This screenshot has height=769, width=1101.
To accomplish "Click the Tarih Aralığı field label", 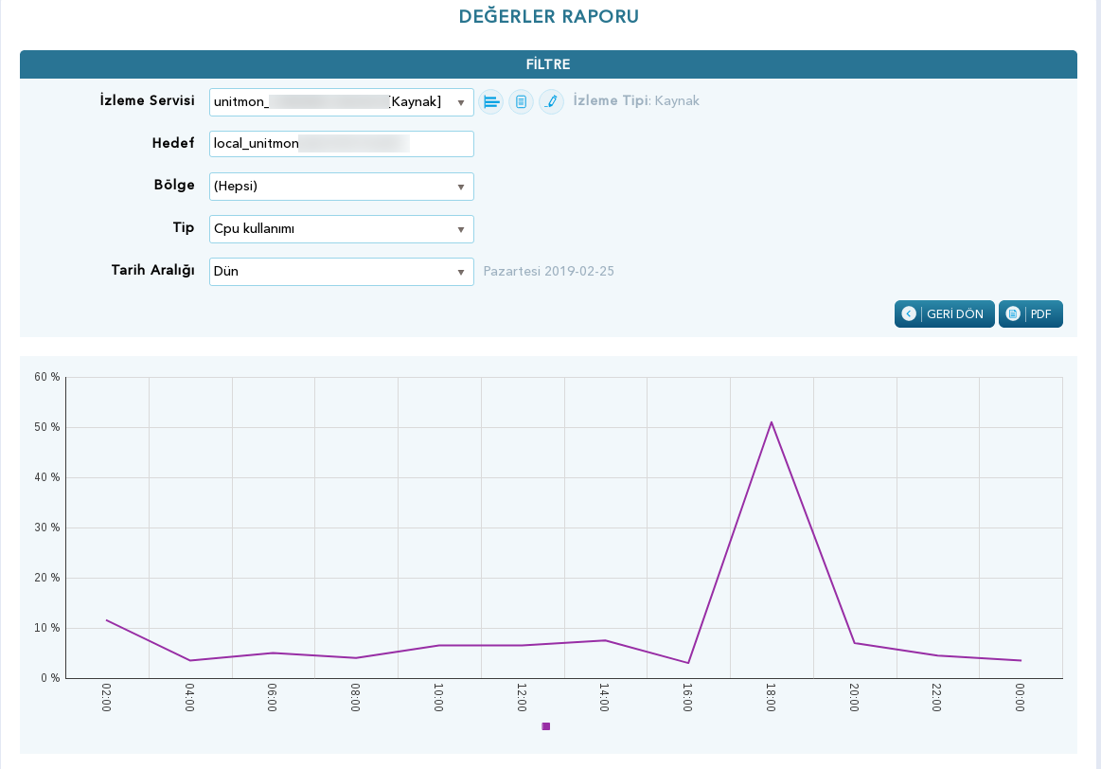I will [153, 270].
